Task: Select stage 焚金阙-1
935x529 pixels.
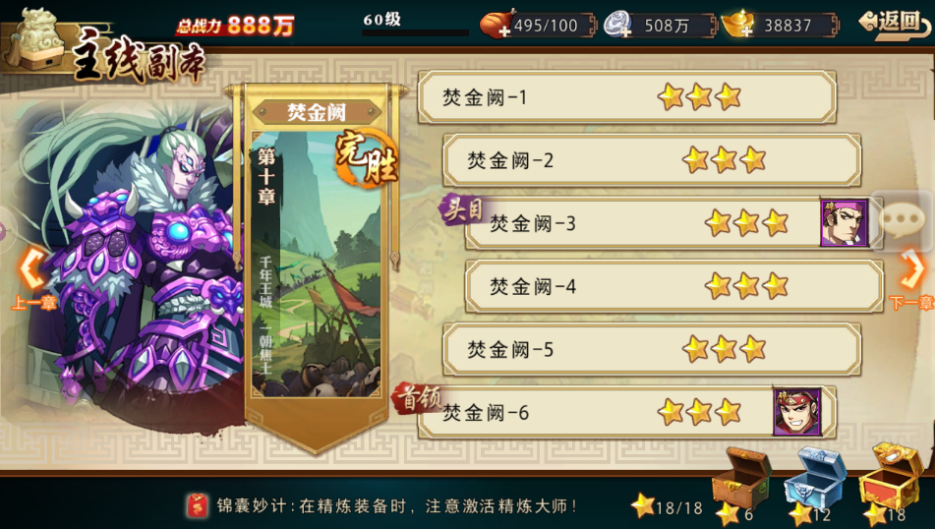Action: (x=626, y=96)
